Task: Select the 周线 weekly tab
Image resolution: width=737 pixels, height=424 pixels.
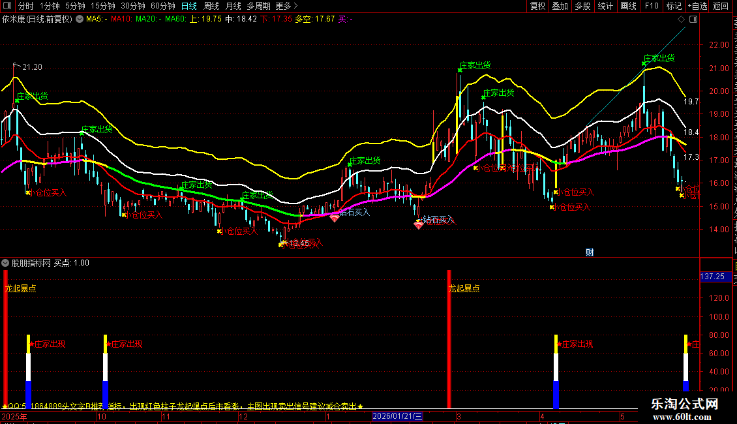Action: [x=211, y=6]
